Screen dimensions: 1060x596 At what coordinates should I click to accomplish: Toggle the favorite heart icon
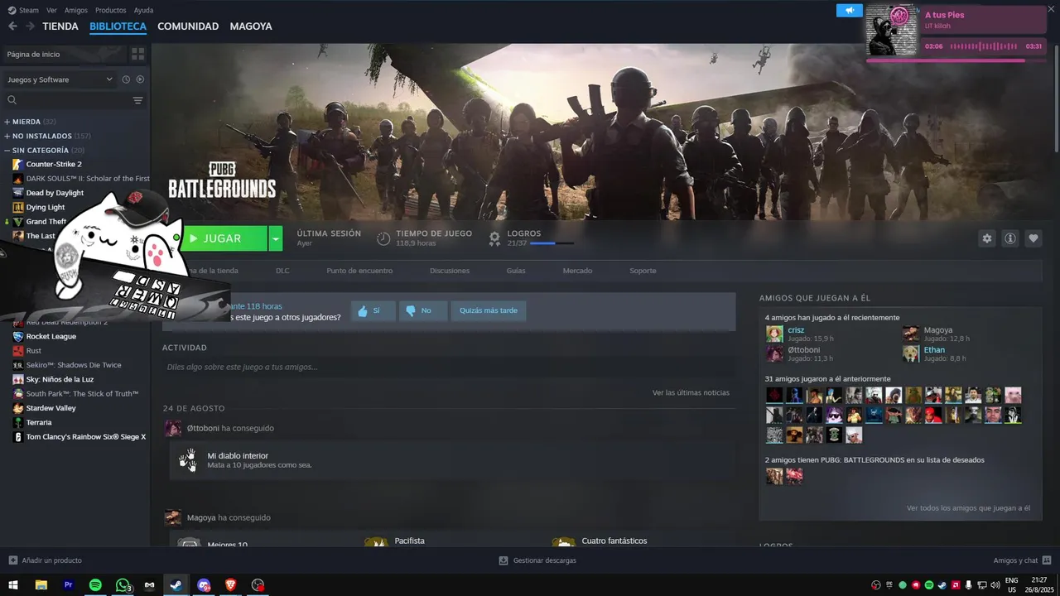click(1033, 238)
